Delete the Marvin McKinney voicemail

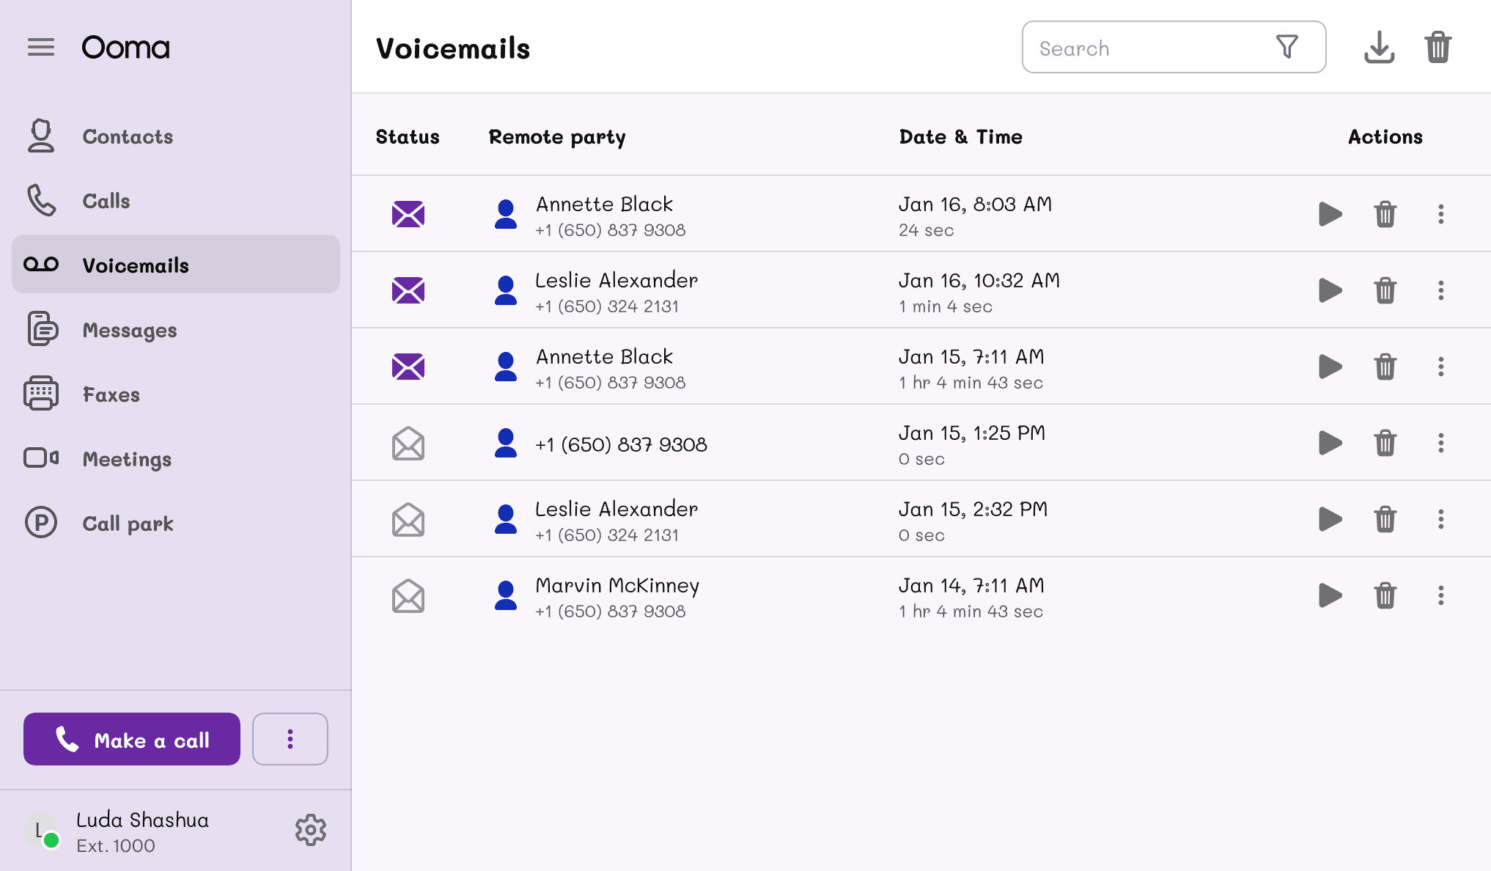1385,595
